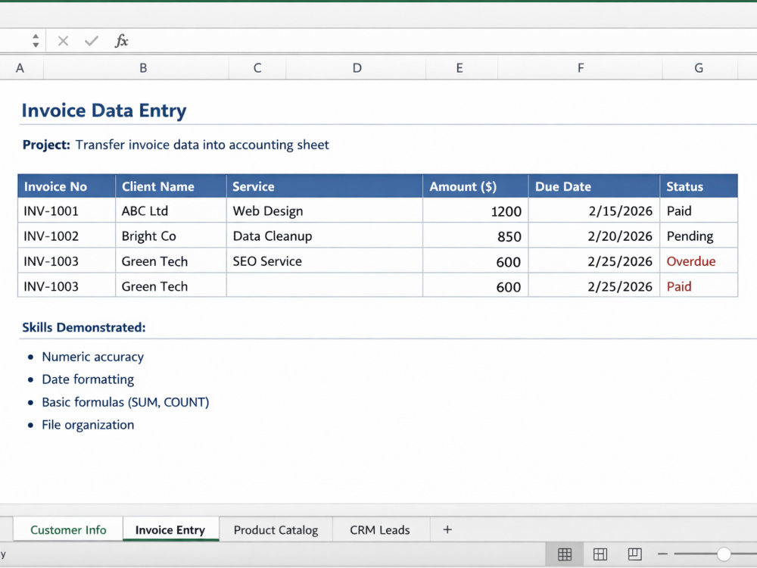Screen dimensions: 757x568
Task: Select the Invoice Entry sheet tab
Action: click(x=170, y=530)
